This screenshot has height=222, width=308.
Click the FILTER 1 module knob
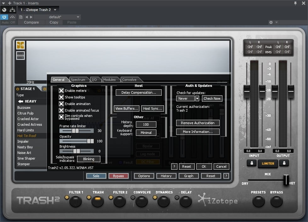point(76,201)
